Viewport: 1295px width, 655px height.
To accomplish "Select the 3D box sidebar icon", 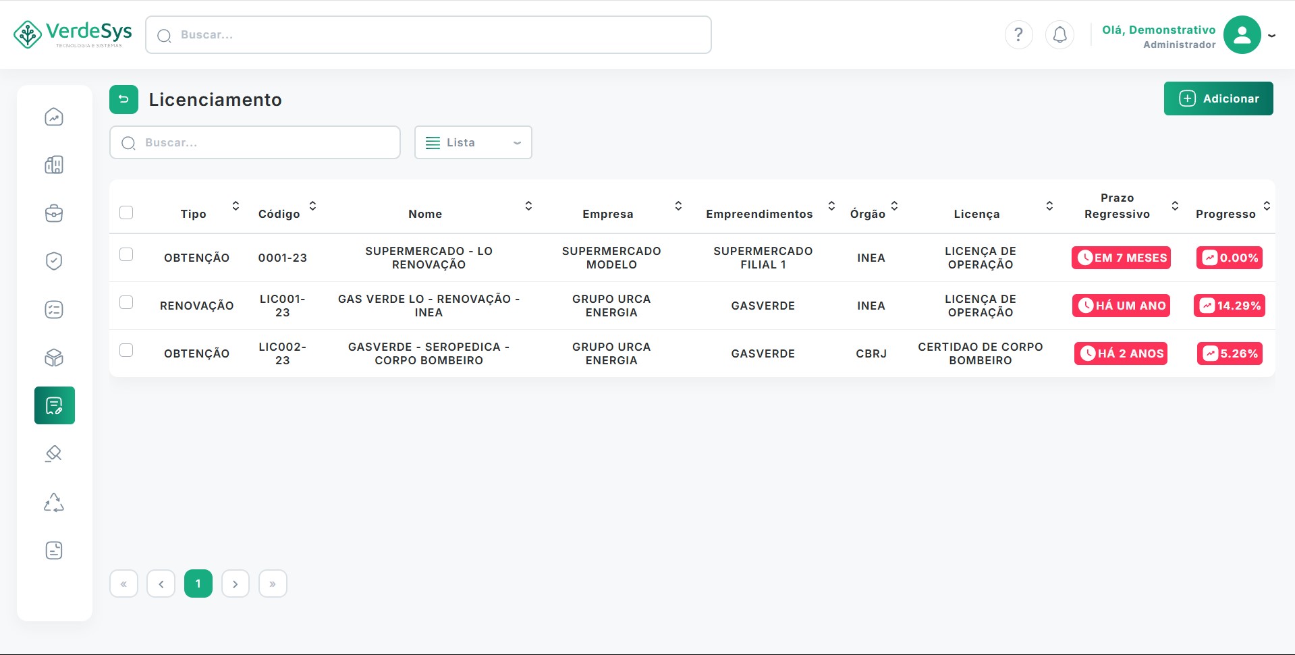I will coord(54,358).
